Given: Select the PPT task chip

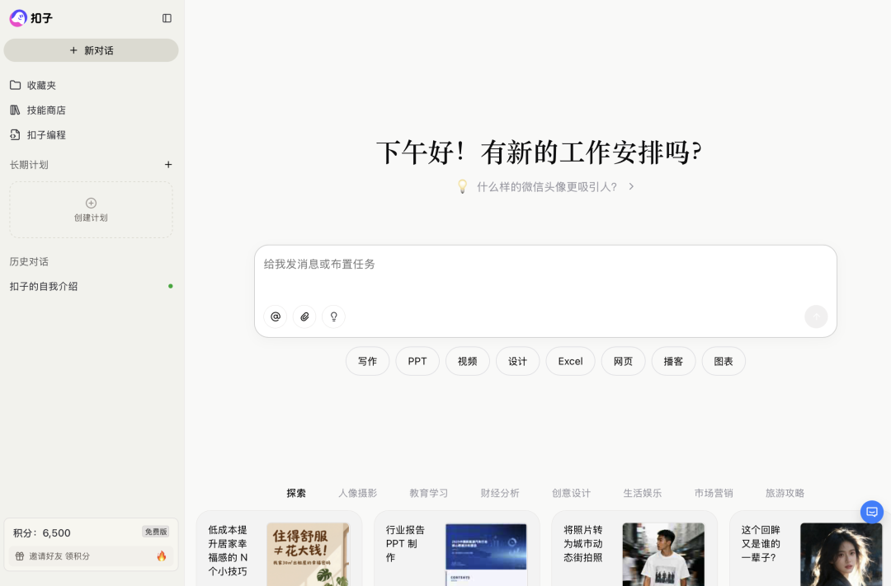Looking at the screenshot, I should [417, 361].
